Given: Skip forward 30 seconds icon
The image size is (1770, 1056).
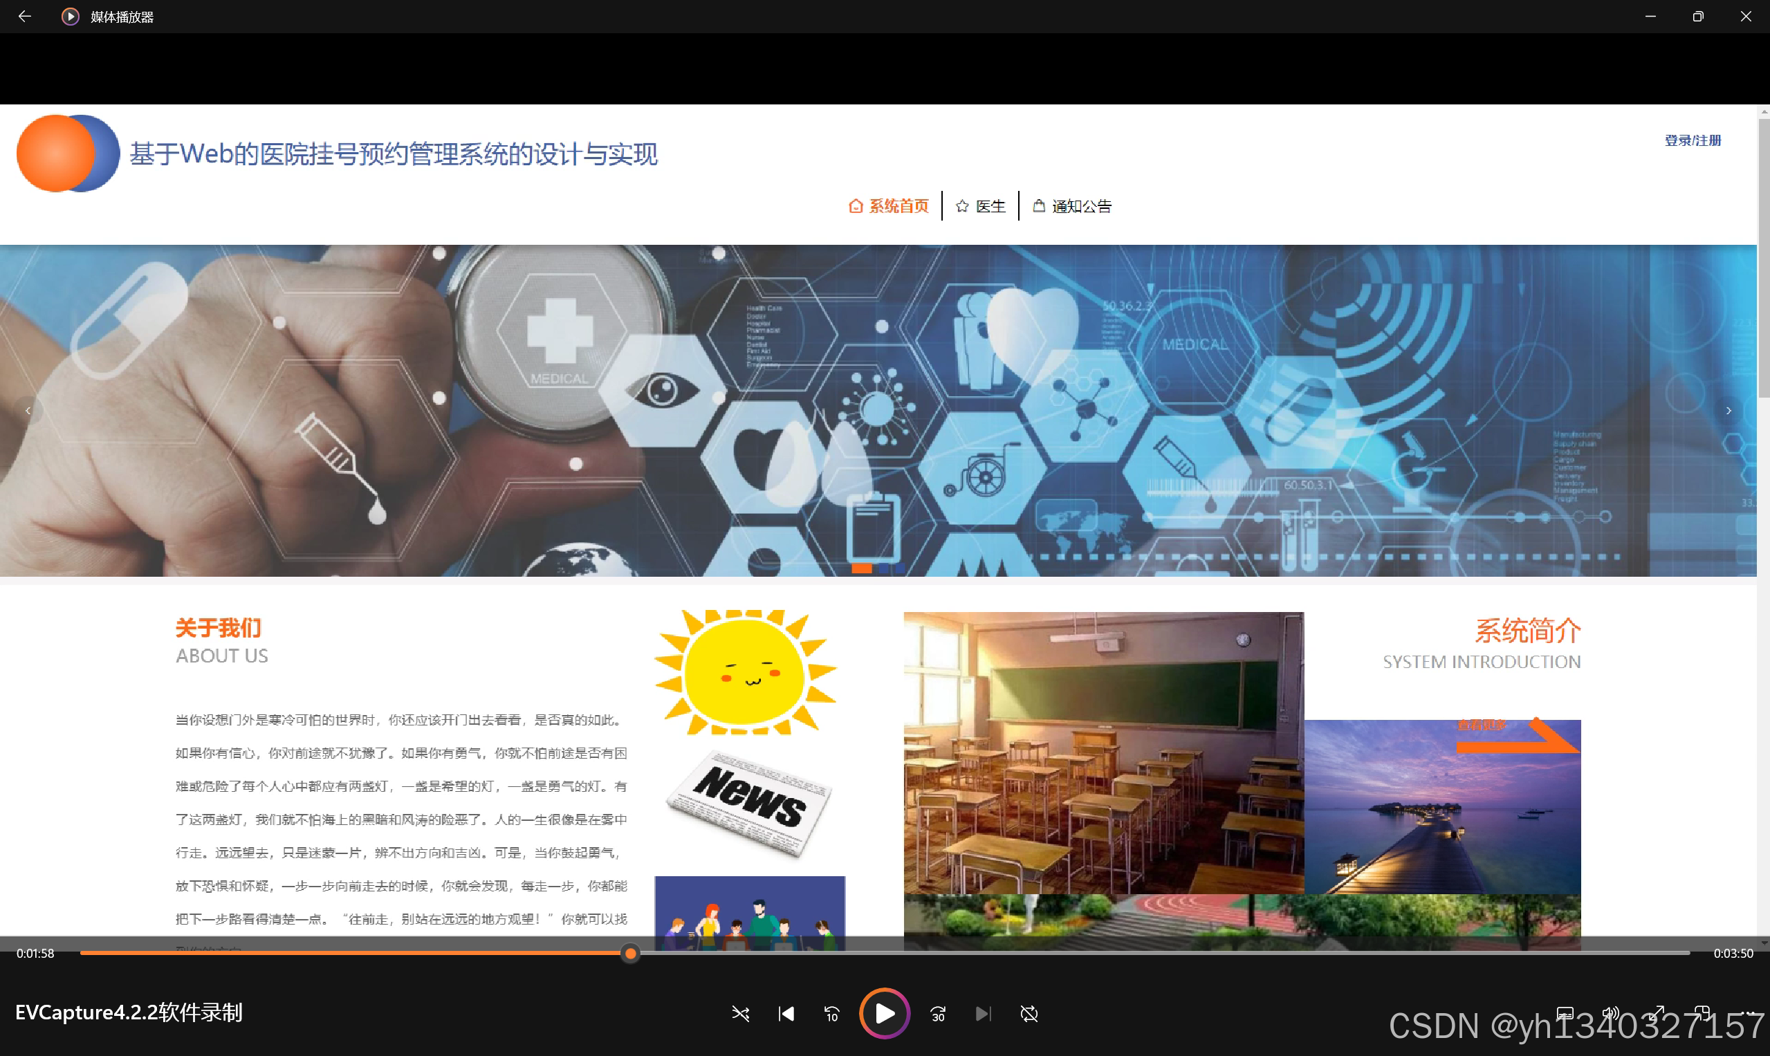Looking at the screenshot, I should (x=938, y=1013).
